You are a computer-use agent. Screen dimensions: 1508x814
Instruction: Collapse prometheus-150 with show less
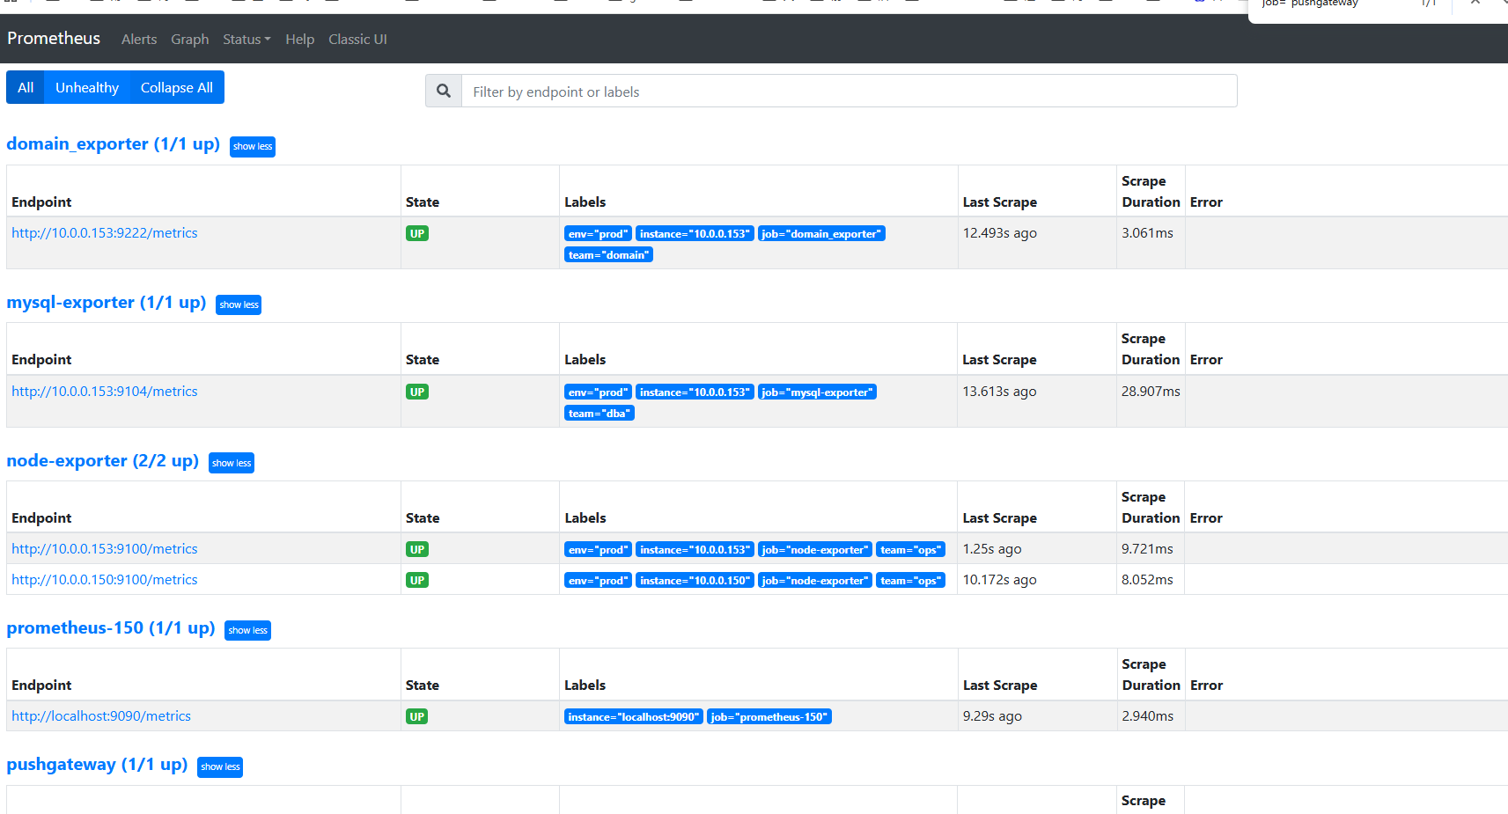247,631
